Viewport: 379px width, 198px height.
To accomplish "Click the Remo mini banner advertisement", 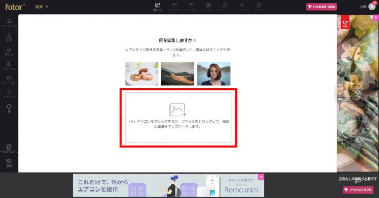I will 168,186.
